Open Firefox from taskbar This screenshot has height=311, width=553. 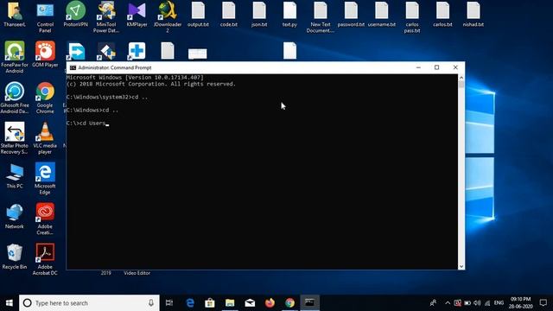click(x=270, y=303)
